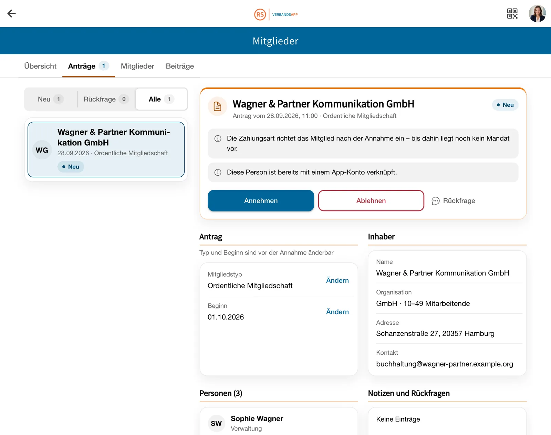Open the Mitglieder tab
Viewport: 551px width, 435px height.
pos(137,66)
